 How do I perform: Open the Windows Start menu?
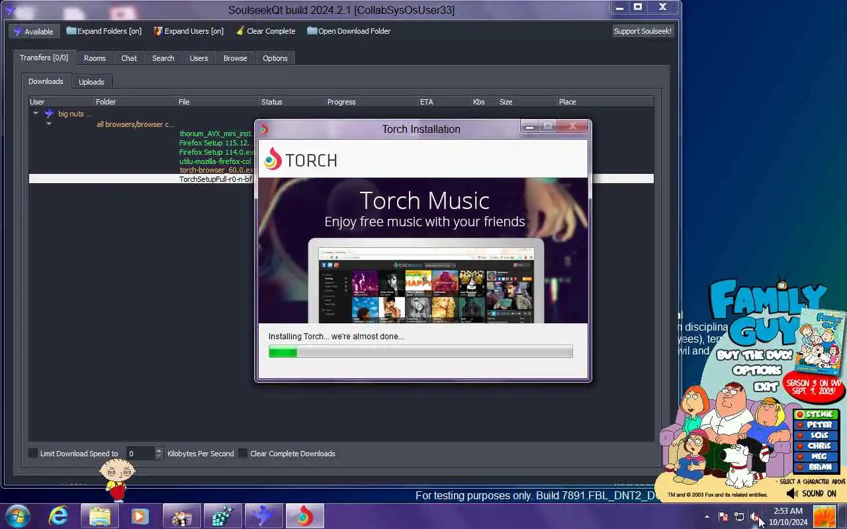tap(17, 516)
